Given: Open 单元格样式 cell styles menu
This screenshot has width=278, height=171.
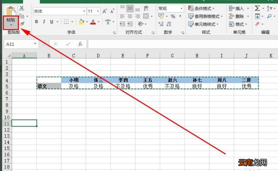Looking at the screenshot, I should point(203,24).
